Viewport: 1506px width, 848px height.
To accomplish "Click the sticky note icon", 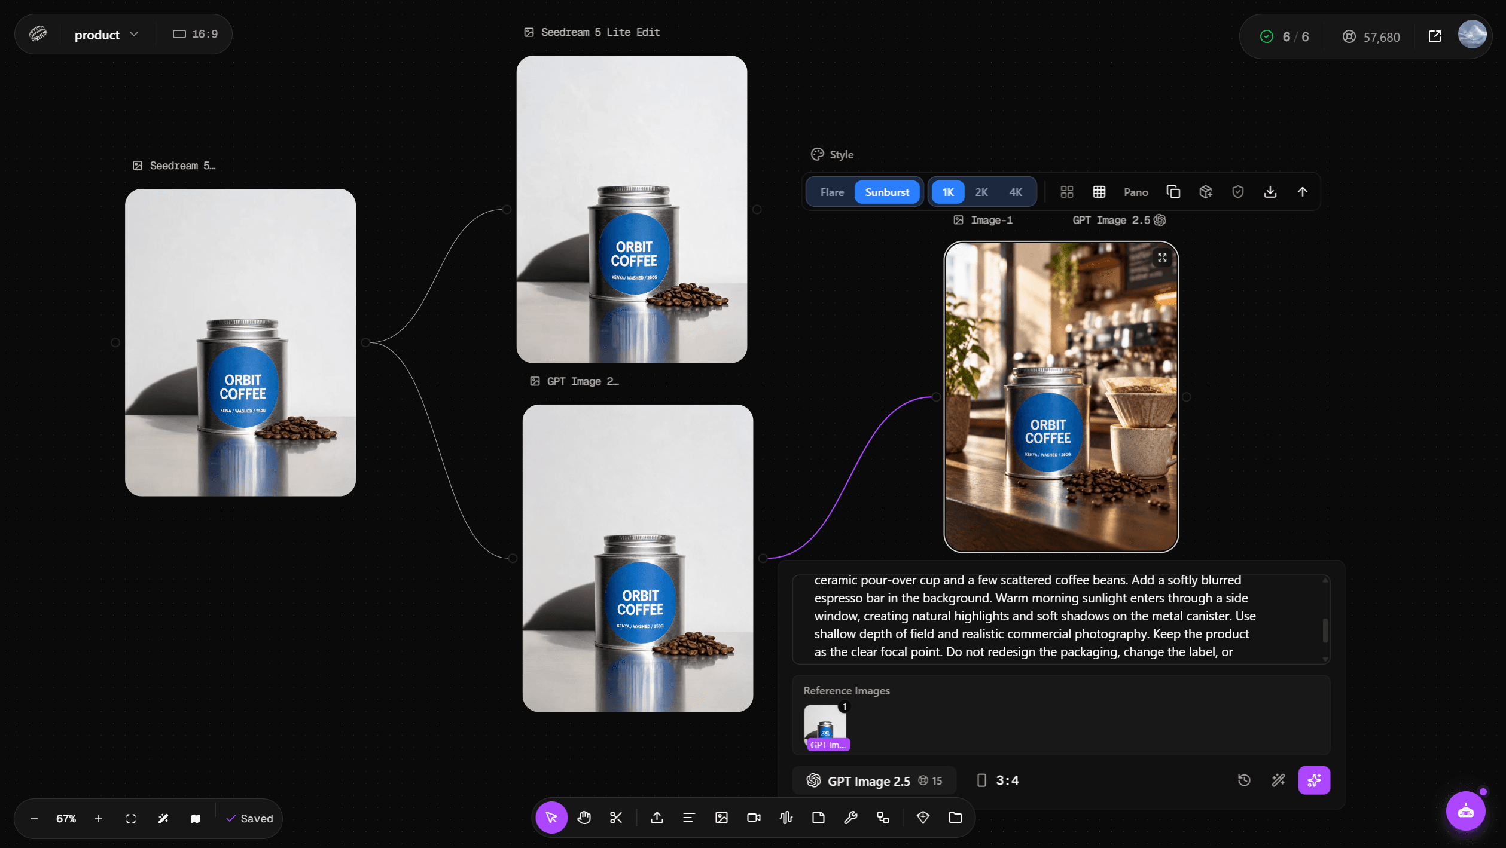I will [818, 817].
